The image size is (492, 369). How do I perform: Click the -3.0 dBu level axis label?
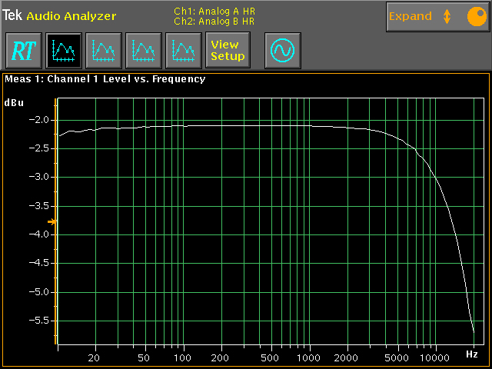coord(40,177)
